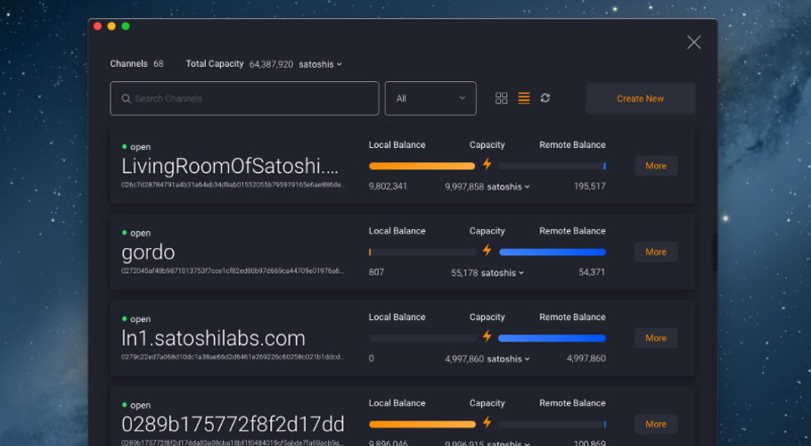
Task: Click the macOS green maximize window button
Action: coord(125,26)
